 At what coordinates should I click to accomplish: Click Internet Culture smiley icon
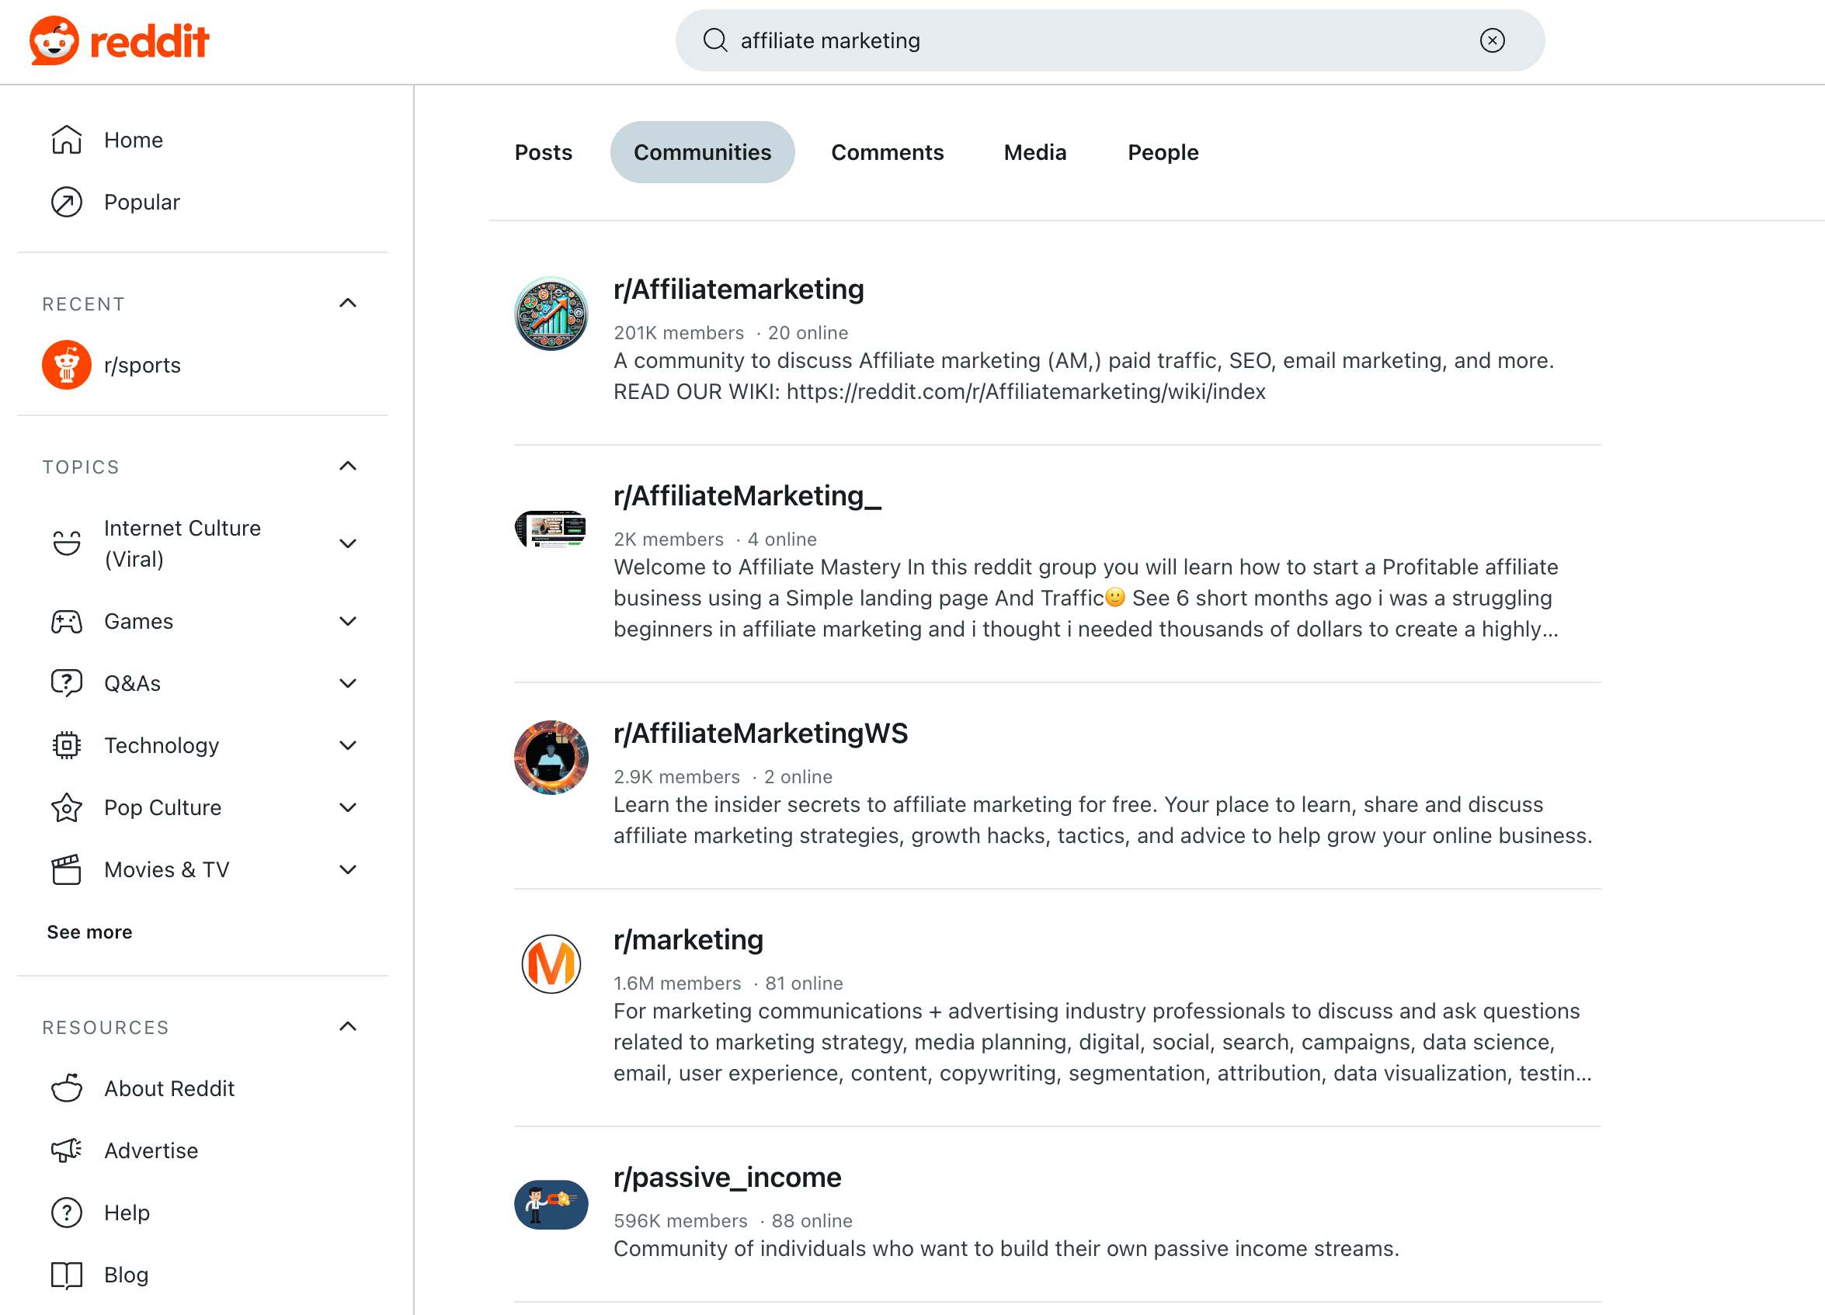click(67, 543)
